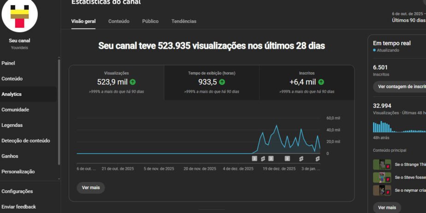Image resolution: width=426 pixels, height=213 pixels.
Task: Click the rightmost Shorts marker under chart
Action: pos(317,159)
